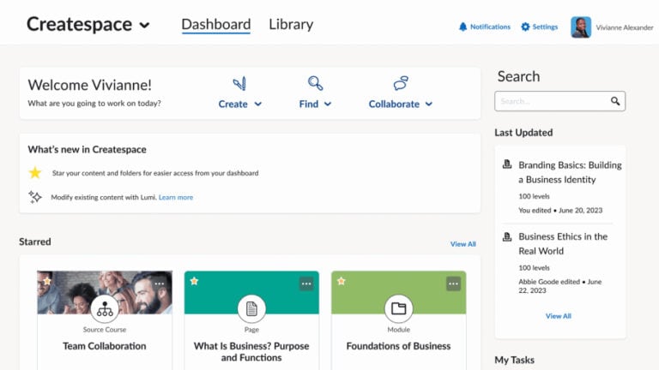The image size is (659, 370).
Task: Click the Page document icon on the teal card
Action: coord(251,308)
